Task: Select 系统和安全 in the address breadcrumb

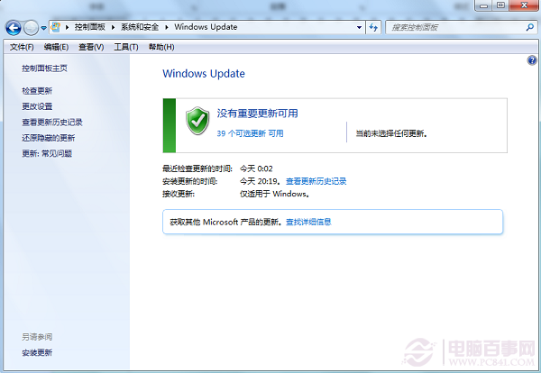Action: tap(140, 27)
